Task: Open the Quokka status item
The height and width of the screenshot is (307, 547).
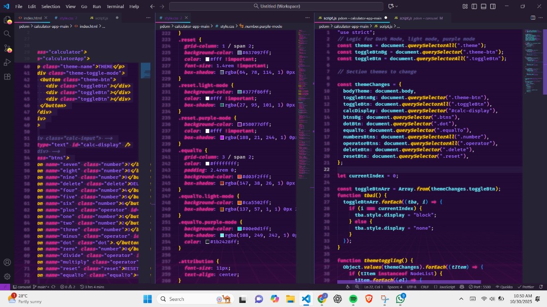Action: [x=504, y=287]
